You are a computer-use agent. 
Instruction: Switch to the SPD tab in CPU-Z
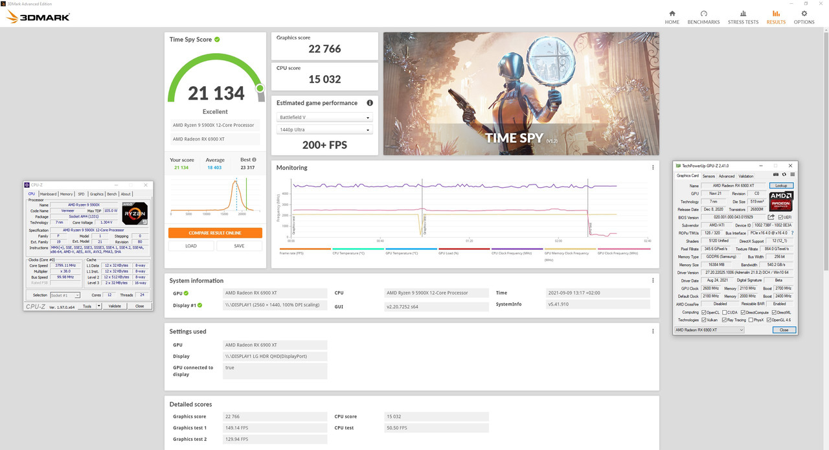pos(82,194)
